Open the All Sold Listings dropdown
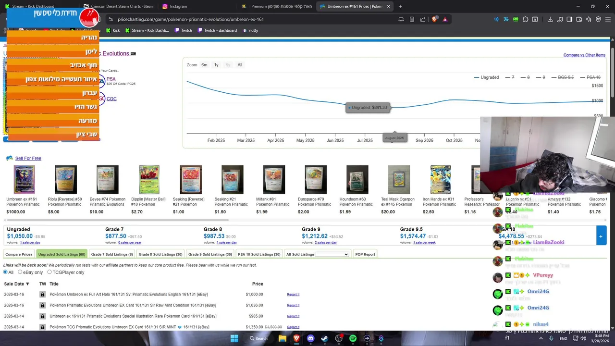 (332, 254)
